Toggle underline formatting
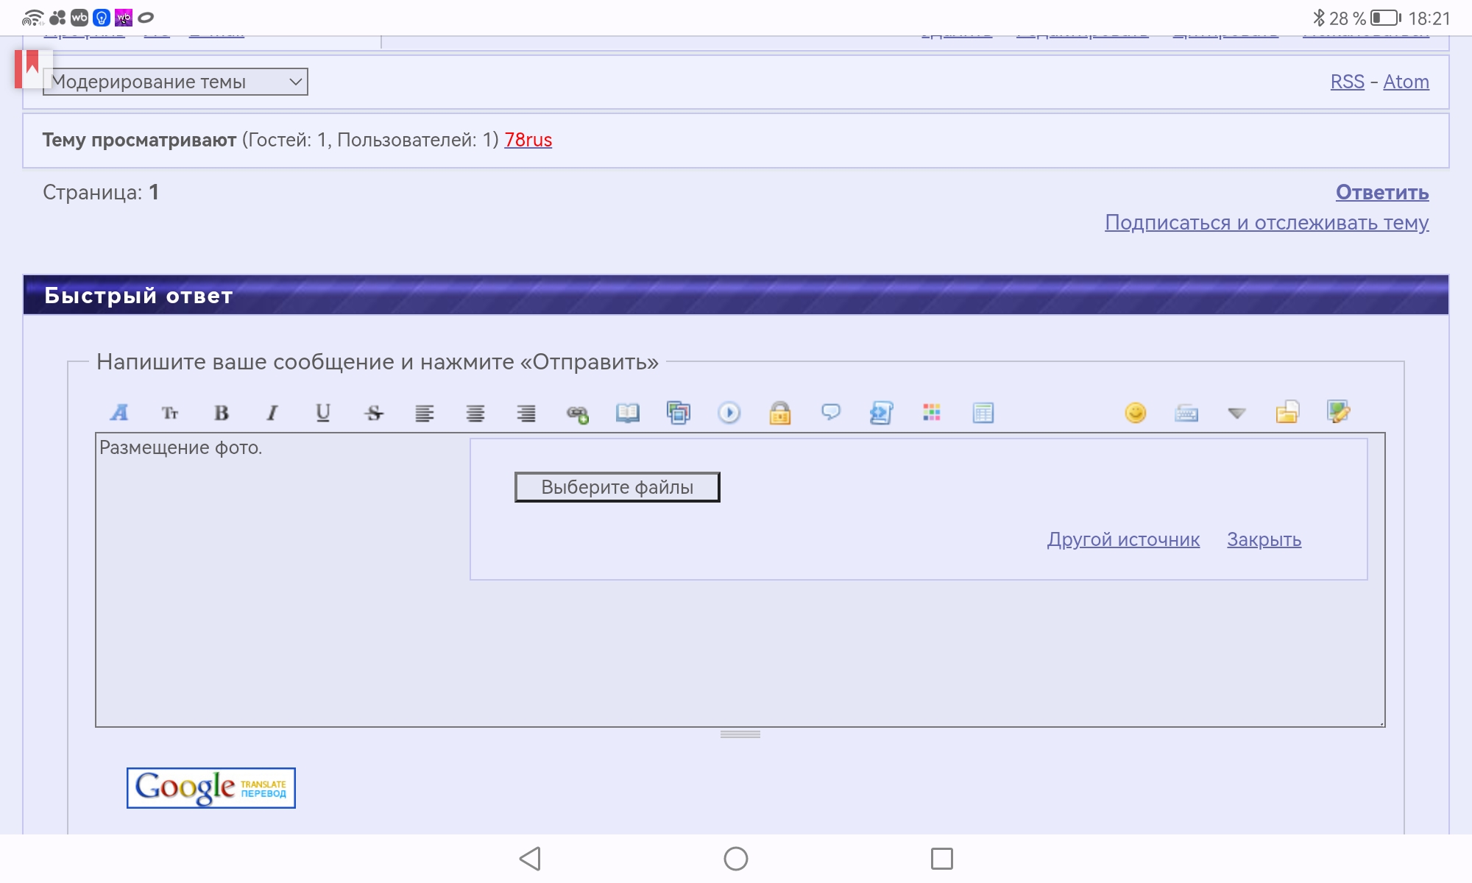The height and width of the screenshot is (883, 1472). [323, 413]
